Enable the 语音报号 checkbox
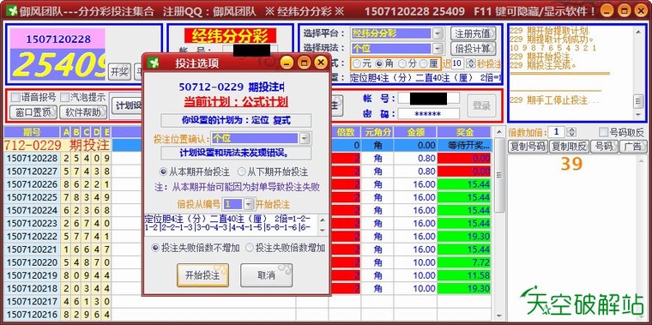 point(15,97)
